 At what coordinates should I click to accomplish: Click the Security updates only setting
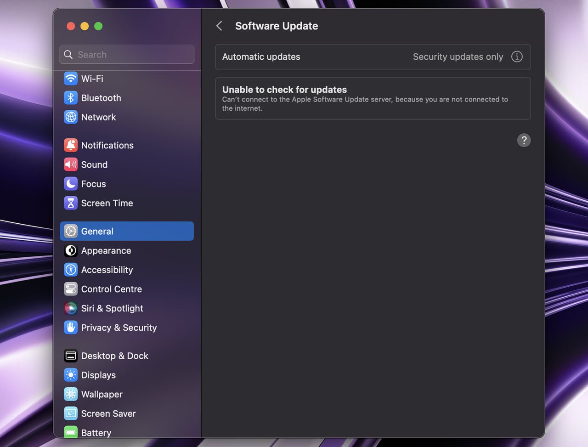coord(458,57)
